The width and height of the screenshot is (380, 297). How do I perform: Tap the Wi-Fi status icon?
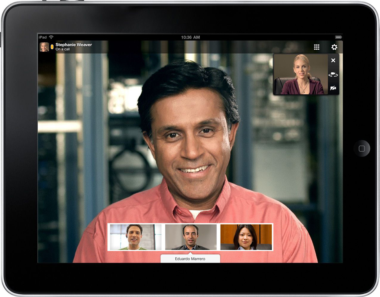pos(51,37)
